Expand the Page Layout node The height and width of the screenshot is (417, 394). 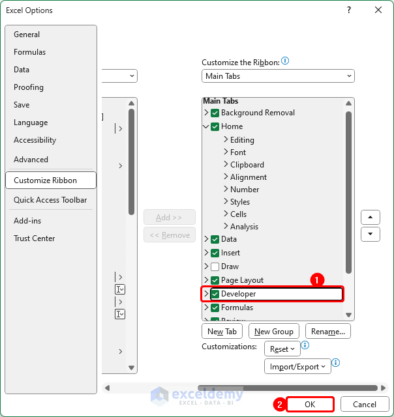coord(206,280)
